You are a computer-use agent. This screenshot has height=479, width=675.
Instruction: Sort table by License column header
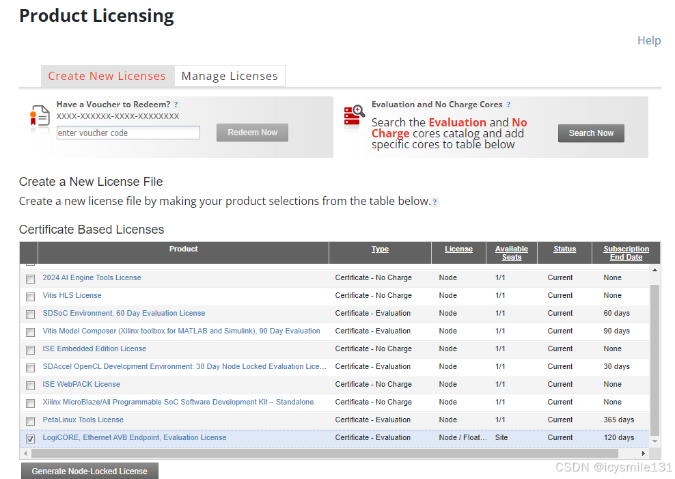(x=458, y=249)
